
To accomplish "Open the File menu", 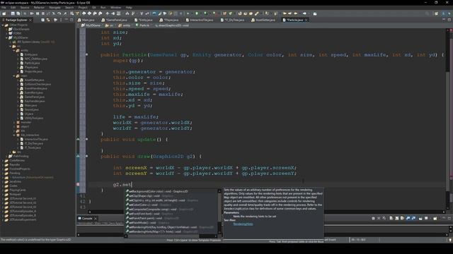I will [x=4, y=8].
